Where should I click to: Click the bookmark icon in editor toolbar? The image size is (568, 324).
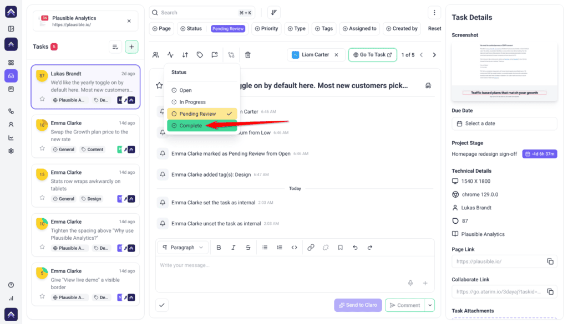[340, 248]
